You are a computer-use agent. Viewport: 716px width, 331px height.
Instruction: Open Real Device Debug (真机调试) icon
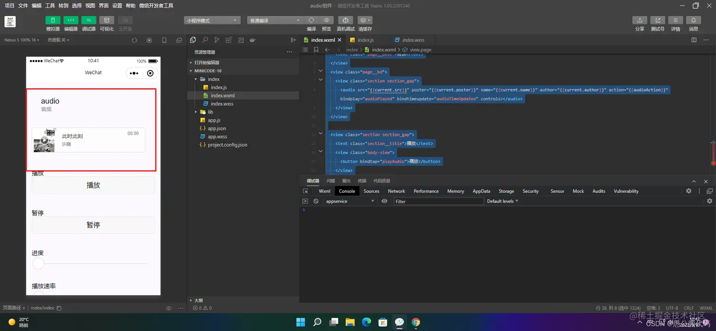click(x=345, y=20)
